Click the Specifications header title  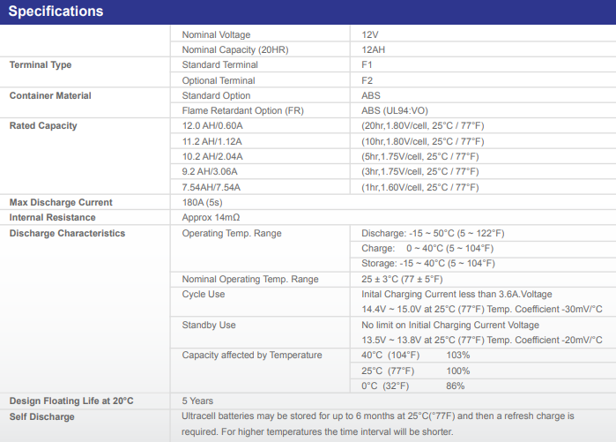pos(56,11)
